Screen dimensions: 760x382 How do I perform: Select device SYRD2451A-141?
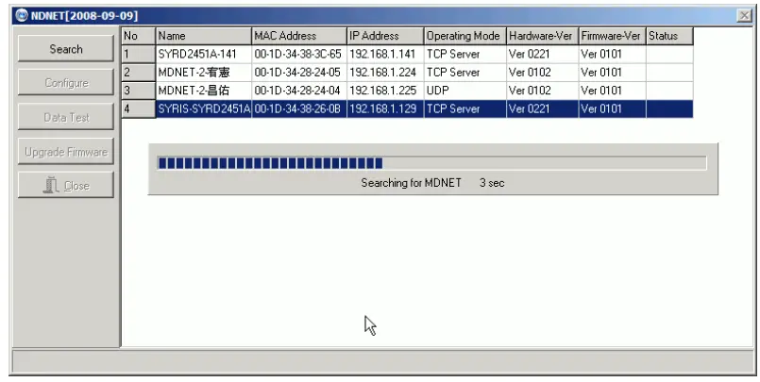tap(204, 54)
